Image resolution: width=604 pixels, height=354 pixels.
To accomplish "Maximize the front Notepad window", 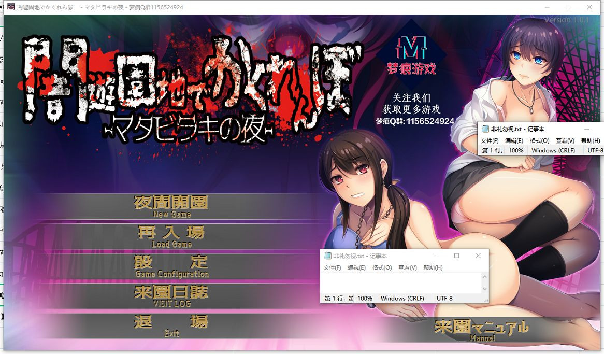I will (x=456, y=256).
